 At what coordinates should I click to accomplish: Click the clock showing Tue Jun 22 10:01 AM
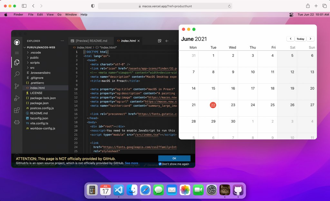click(313, 15)
